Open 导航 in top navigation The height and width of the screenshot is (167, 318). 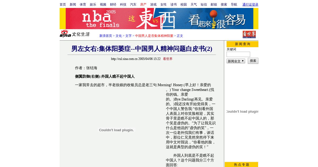pos(234,5)
